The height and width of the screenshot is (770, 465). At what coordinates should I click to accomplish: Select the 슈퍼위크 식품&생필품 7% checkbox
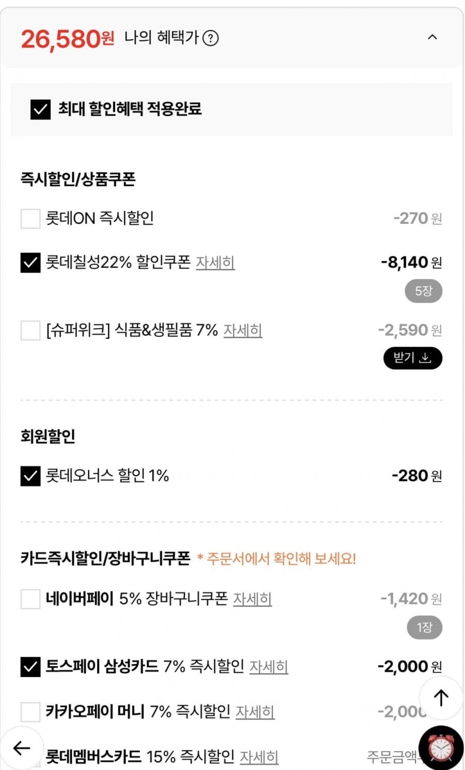[x=30, y=330]
